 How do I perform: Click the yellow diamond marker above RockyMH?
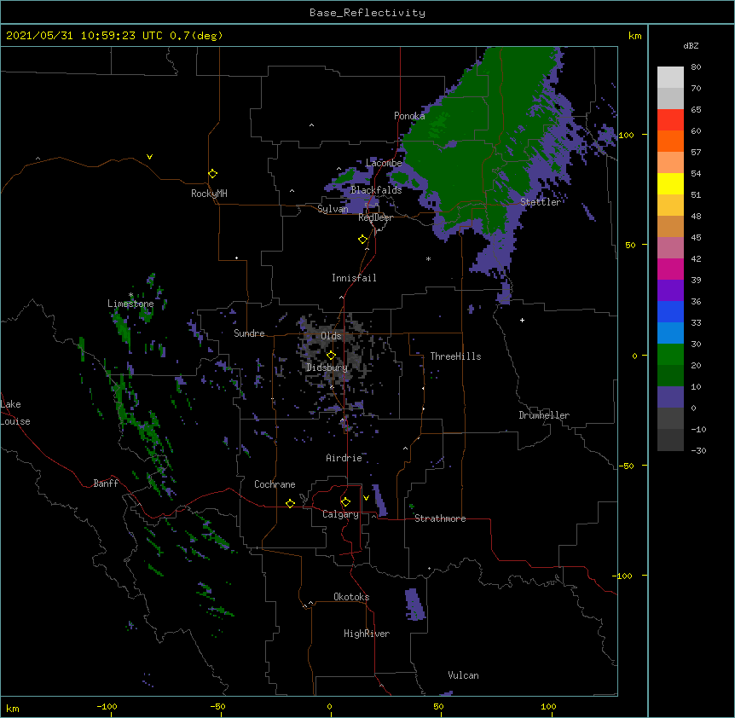point(213,174)
